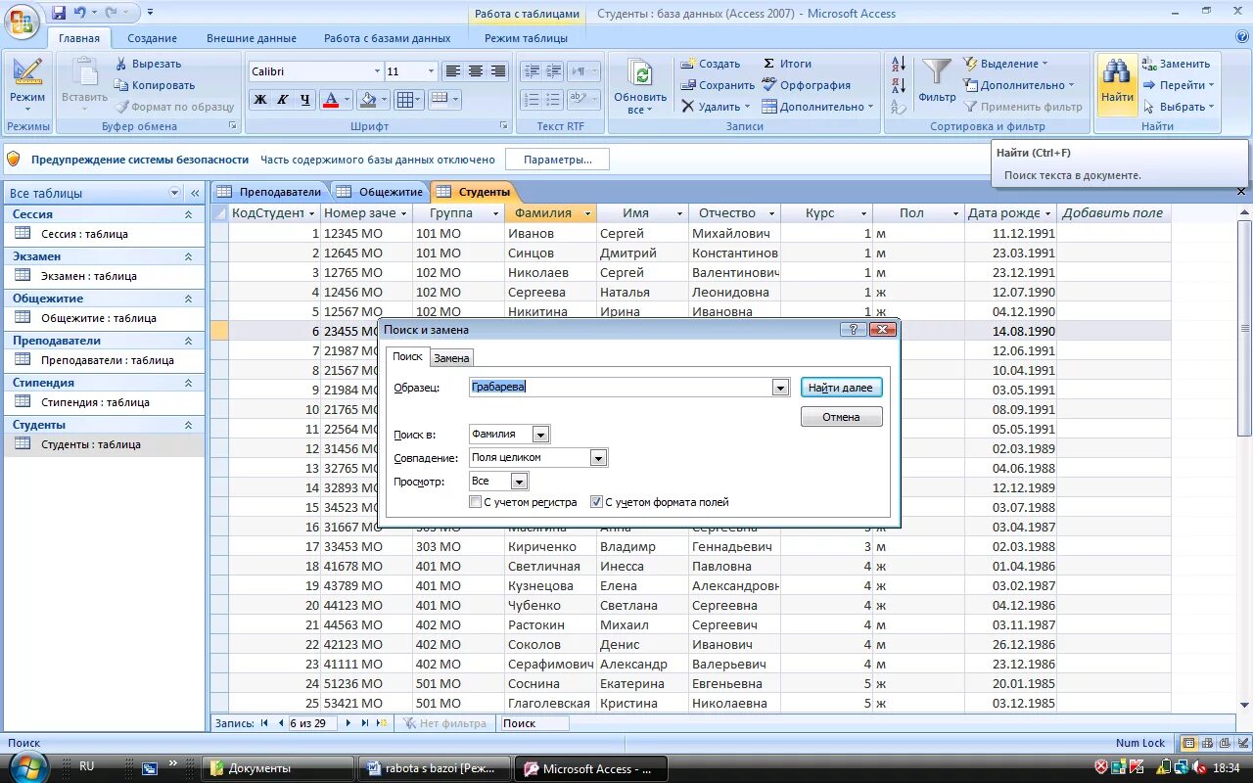Open the Поиск в dropdown
Viewport: 1253px width, 783px height.
(540, 435)
